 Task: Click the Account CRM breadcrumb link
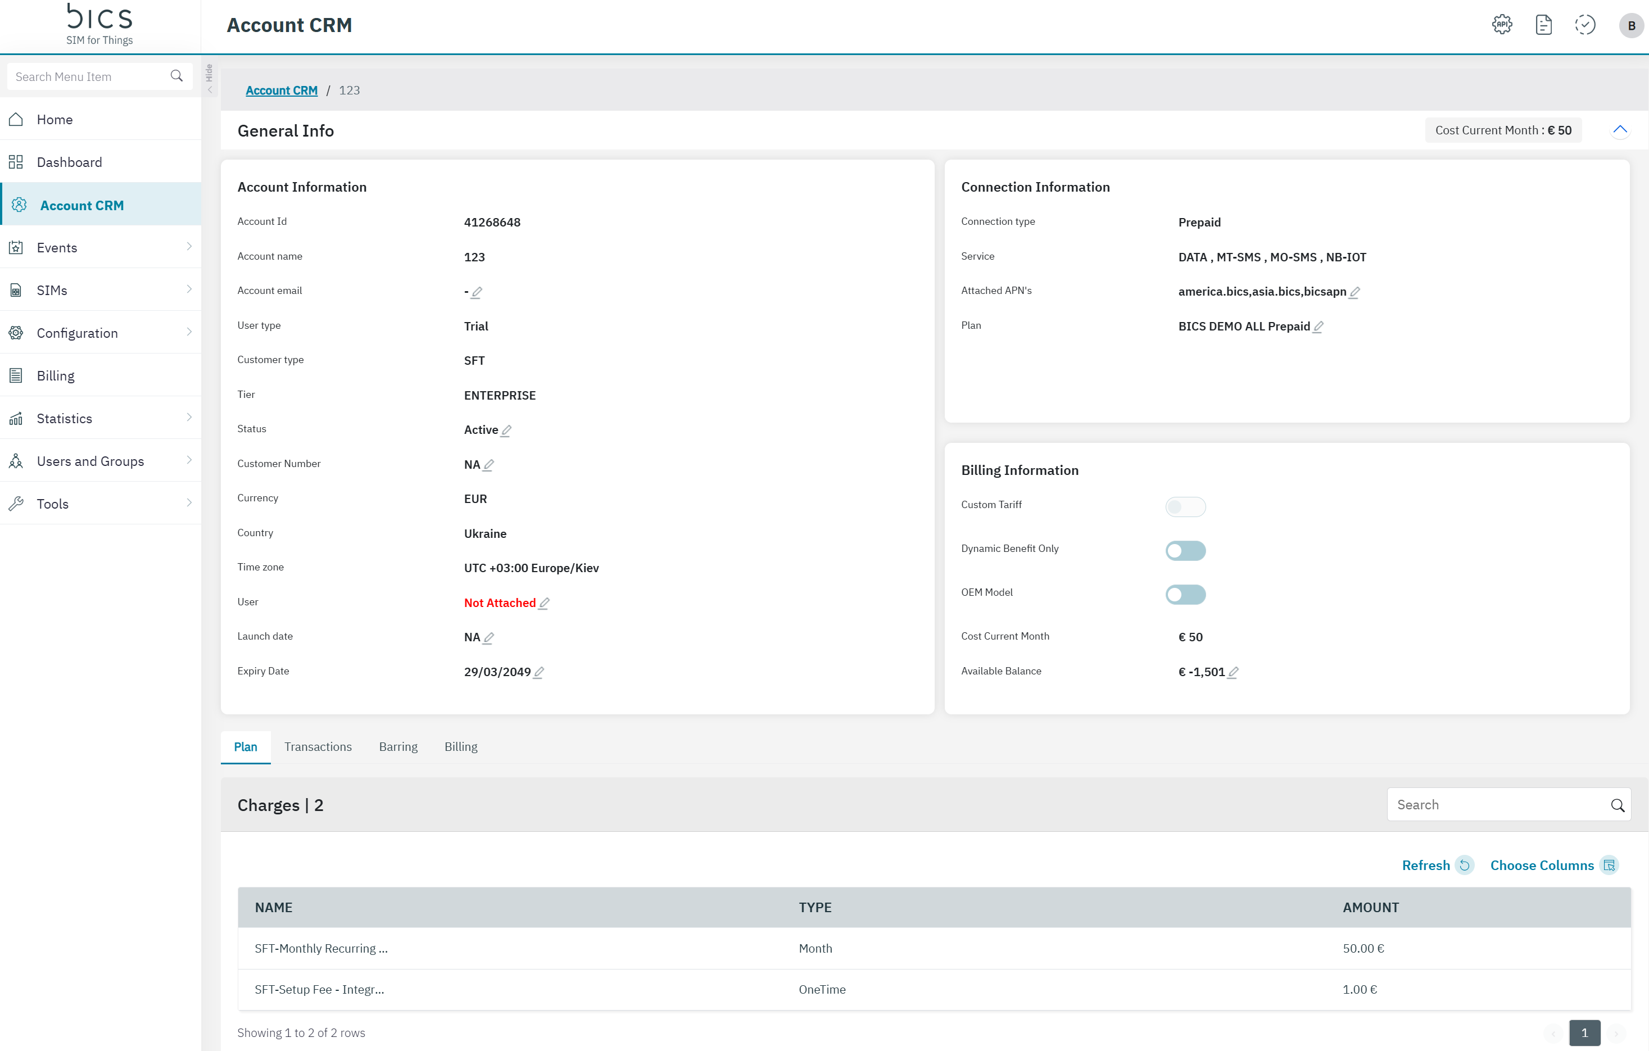point(282,90)
